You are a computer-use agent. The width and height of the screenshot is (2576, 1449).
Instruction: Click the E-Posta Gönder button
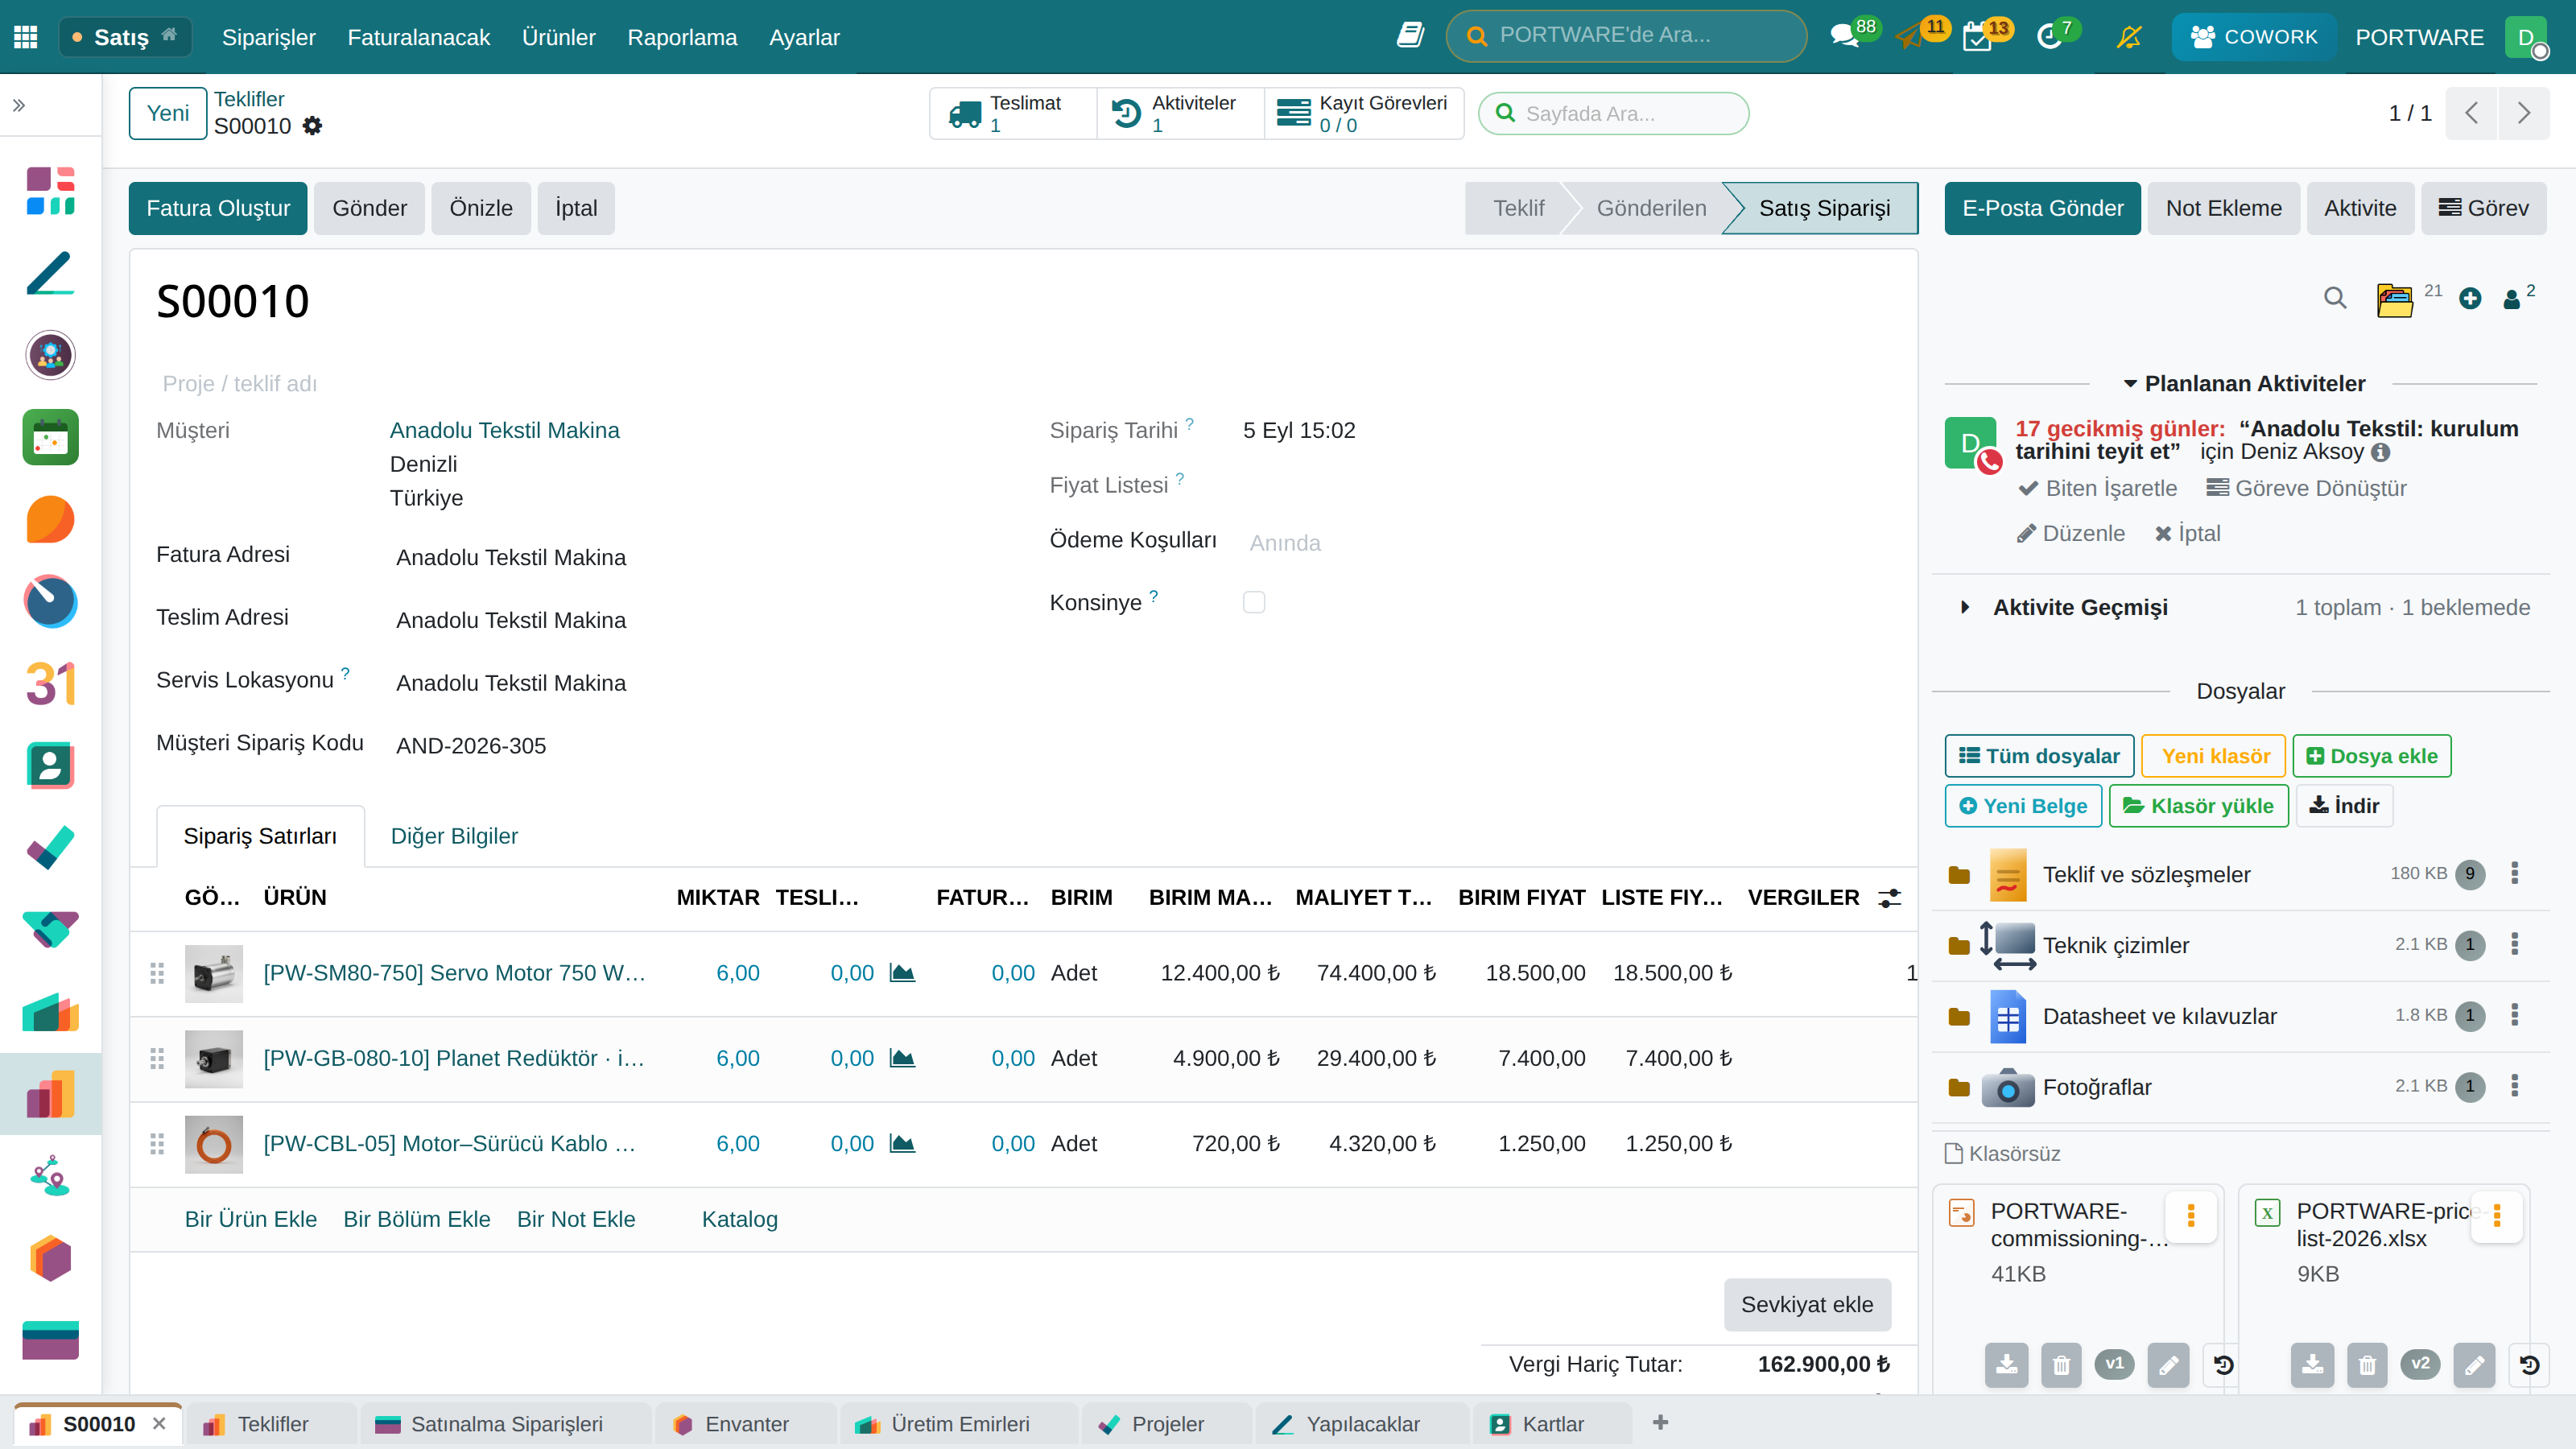[x=2042, y=208]
